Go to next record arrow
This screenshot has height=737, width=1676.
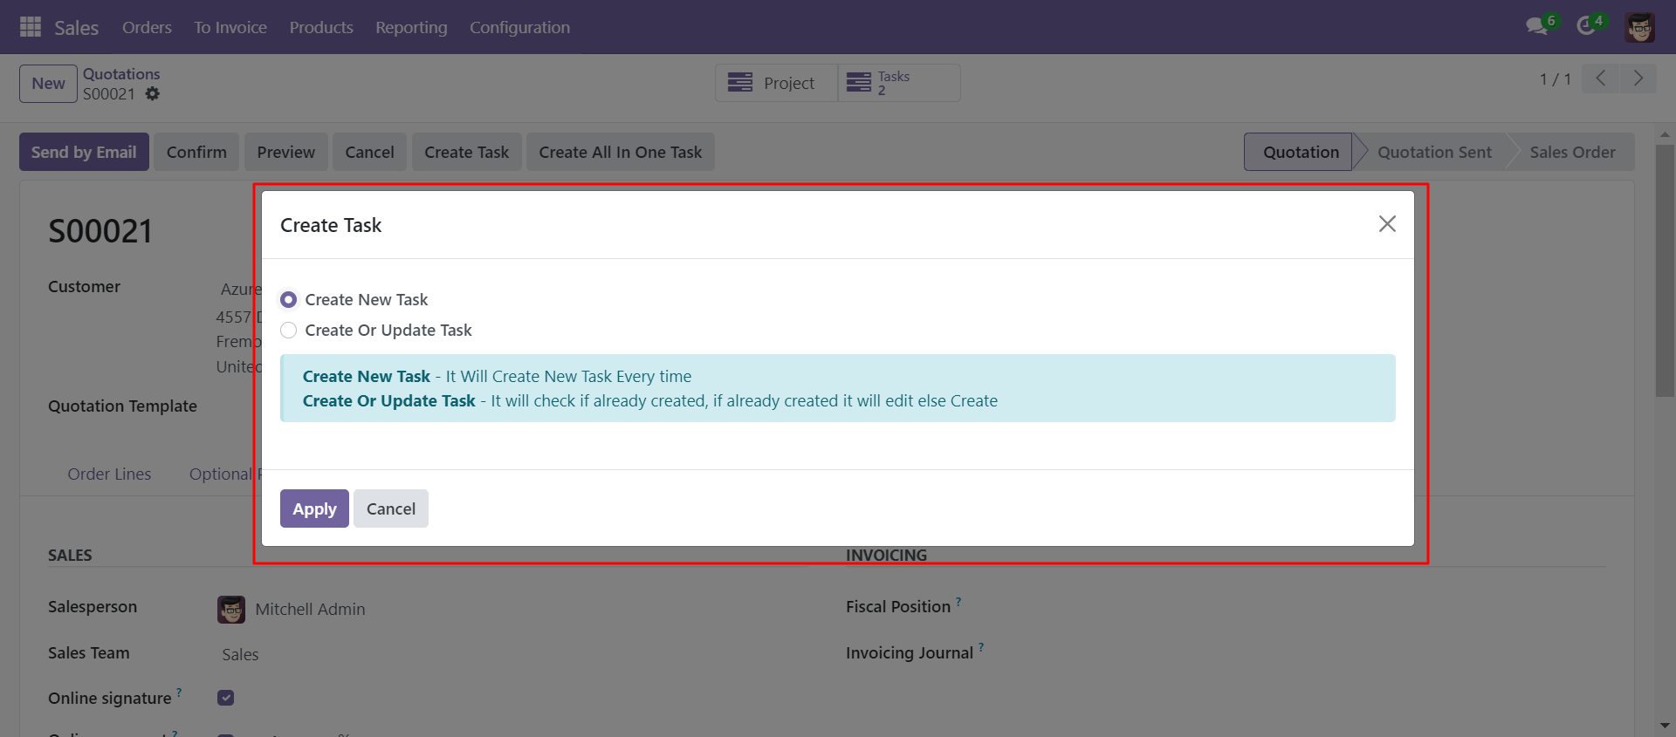tap(1638, 78)
